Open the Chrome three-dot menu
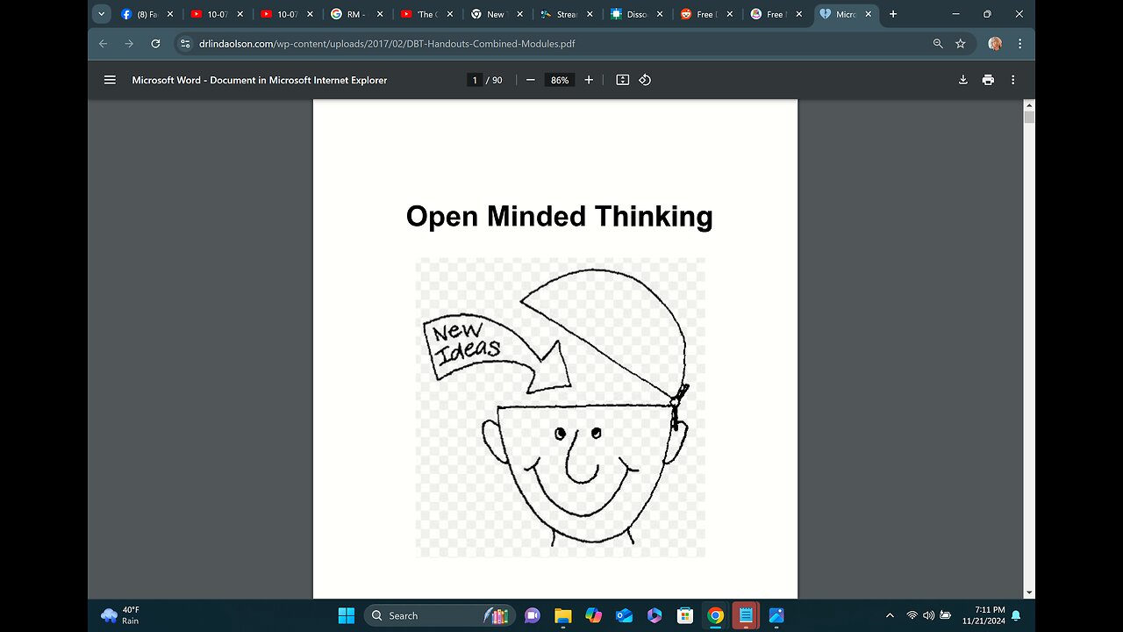 point(1020,43)
